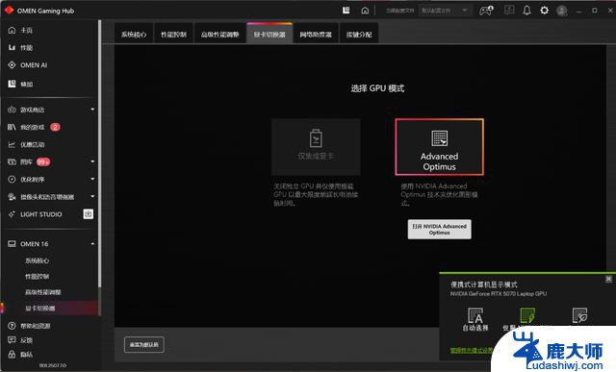This screenshot has height=372, width=616.
Task: Open 系统核心 under OMEN 16
Action: point(38,260)
